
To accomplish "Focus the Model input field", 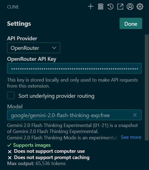I will click(x=74, y=115).
